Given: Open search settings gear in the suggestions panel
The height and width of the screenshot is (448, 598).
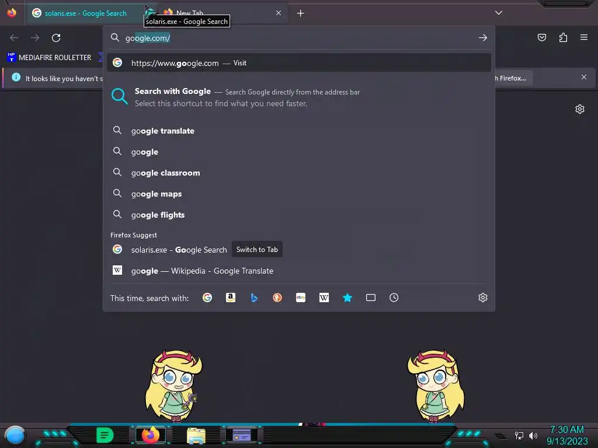Looking at the screenshot, I should pyautogui.click(x=483, y=297).
